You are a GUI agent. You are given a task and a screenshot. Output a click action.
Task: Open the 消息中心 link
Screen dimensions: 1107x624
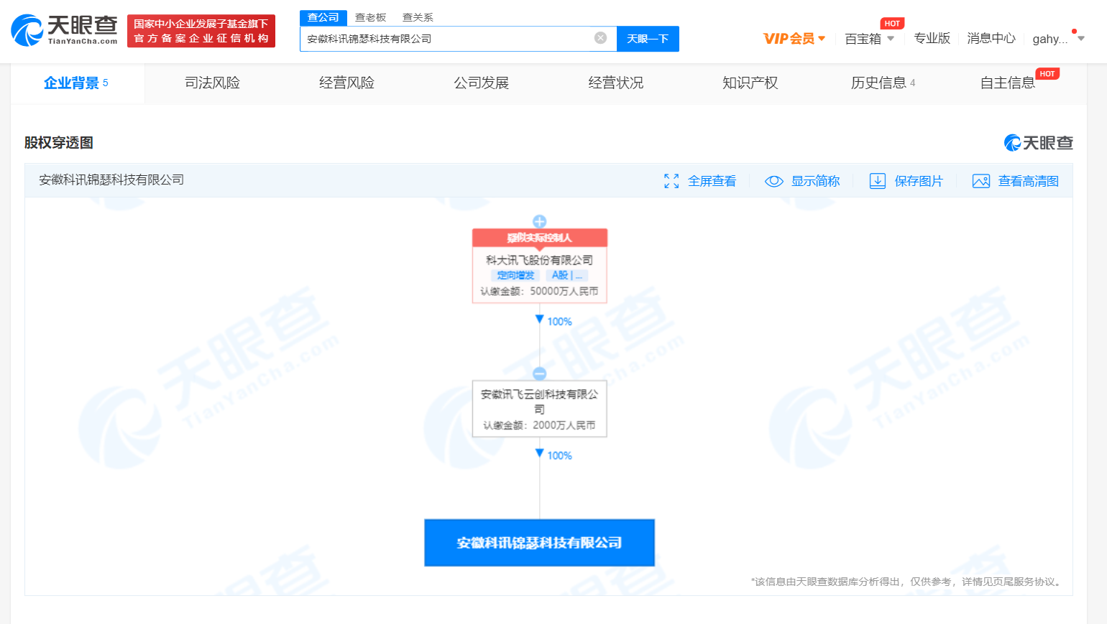point(991,38)
